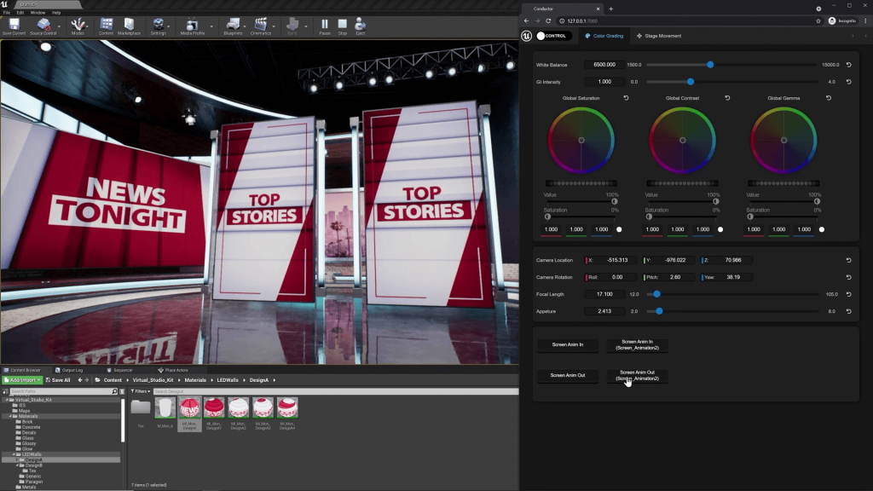873x491 pixels.
Task: Open the Cinematics toolbar icon
Action: click(261, 26)
